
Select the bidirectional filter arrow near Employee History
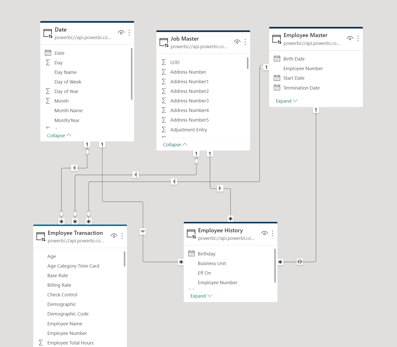[x=300, y=262]
